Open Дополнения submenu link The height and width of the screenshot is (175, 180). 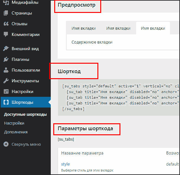pyautogui.click(x=16, y=132)
